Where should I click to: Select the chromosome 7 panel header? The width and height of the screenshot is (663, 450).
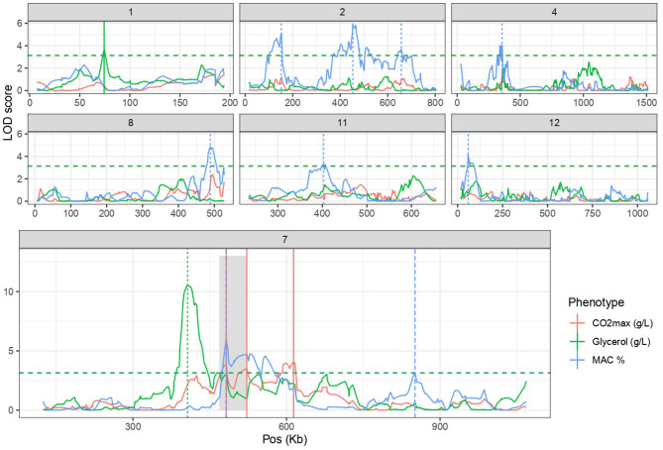(x=284, y=240)
